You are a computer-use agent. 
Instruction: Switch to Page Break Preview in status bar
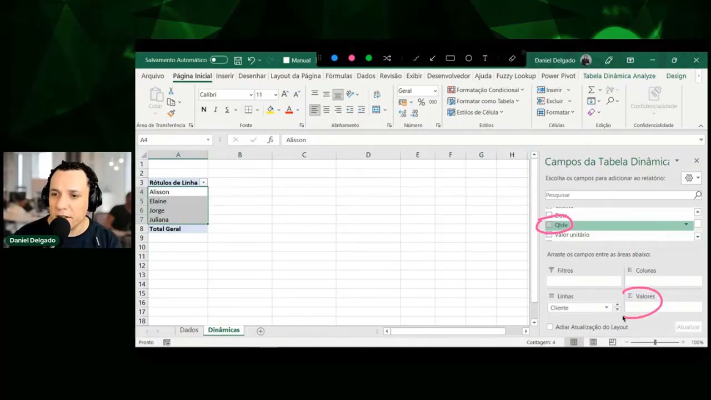click(x=612, y=342)
